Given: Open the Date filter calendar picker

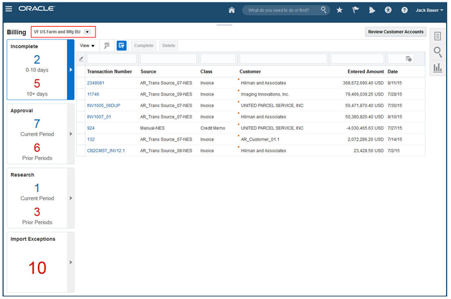Looking at the screenshot, I should point(409,59).
